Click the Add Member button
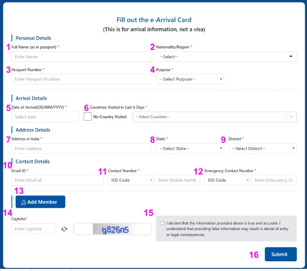Screen dimensions: 307x271 (x=40, y=202)
